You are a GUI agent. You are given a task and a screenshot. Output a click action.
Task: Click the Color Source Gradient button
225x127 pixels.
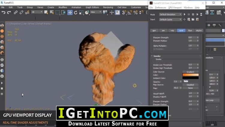(190, 72)
